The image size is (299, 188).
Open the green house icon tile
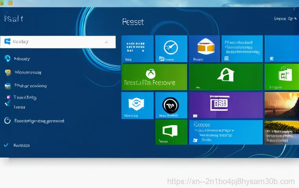tap(226, 77)
